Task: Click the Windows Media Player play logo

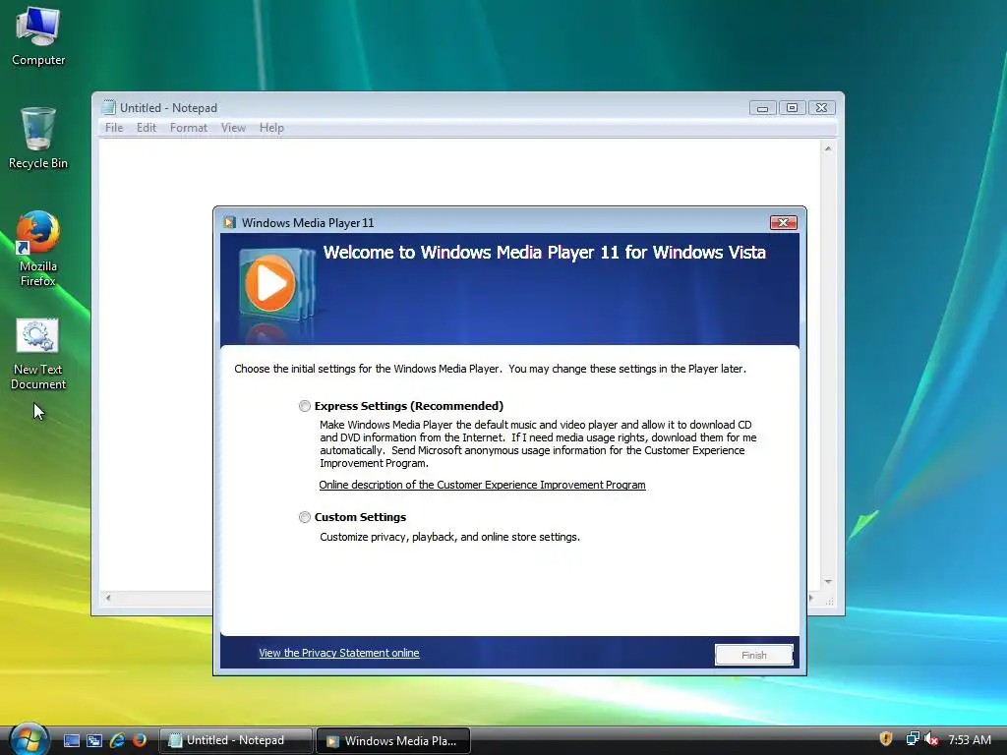Action: pyautogui.click(x=271, y=283)
